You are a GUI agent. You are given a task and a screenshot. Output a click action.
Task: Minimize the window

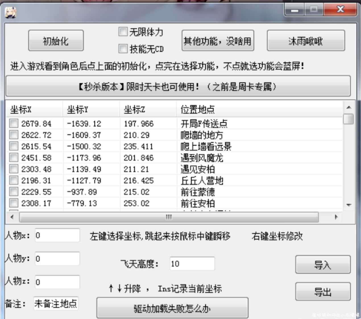pyautogui.click(x=295, y=9)
